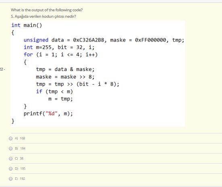The width and height of the screenshot is (222, 187).
Task: Select answer option B) 184
Action: (10, 148)
